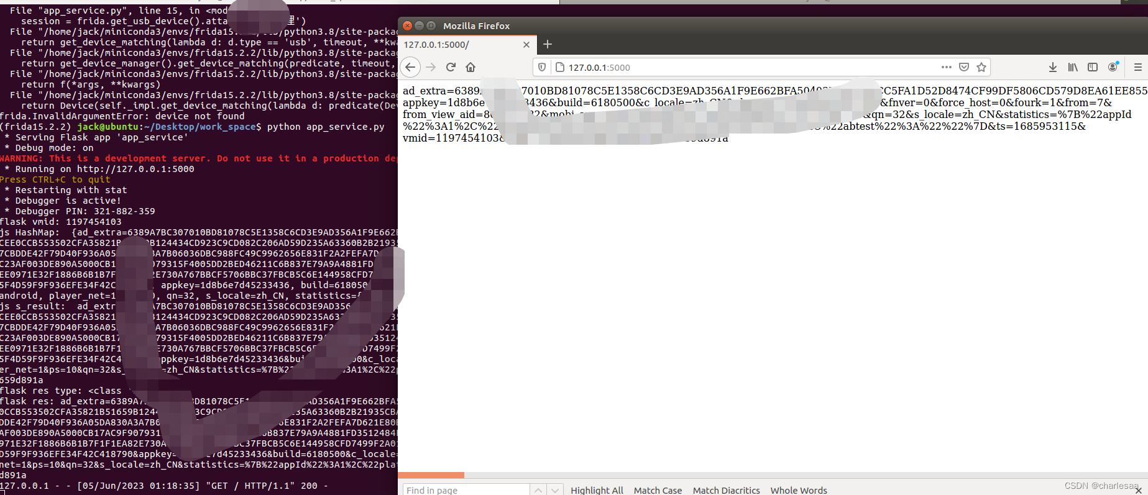Viewport: 1148px width, 495px height.
Task: Reload the 127.0.0.1:5000 page
Action: [451, 67]
